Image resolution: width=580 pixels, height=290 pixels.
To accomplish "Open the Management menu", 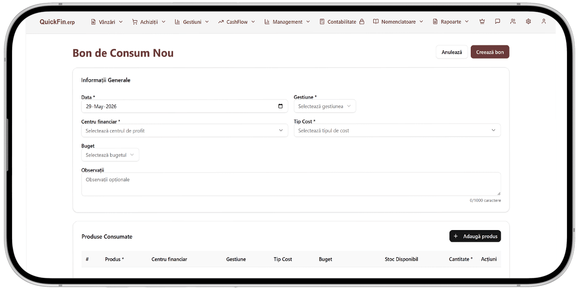I will point(287,22).
